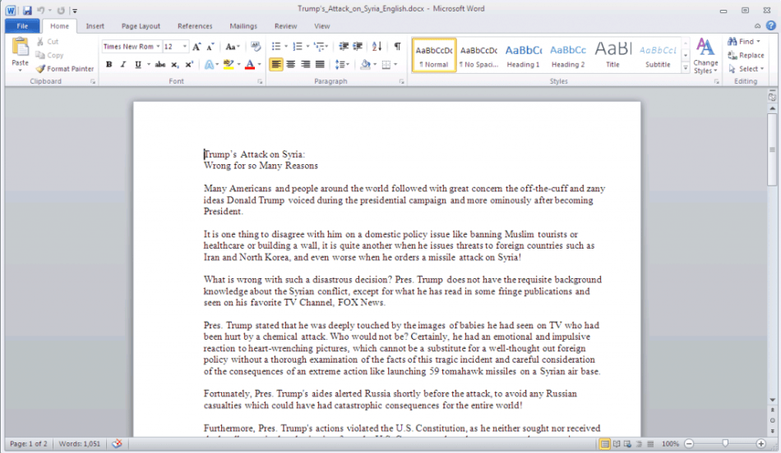This screenshot has width=781, height=453.
Task: Click the Sort paragraph icon
Action: (377, 47)
